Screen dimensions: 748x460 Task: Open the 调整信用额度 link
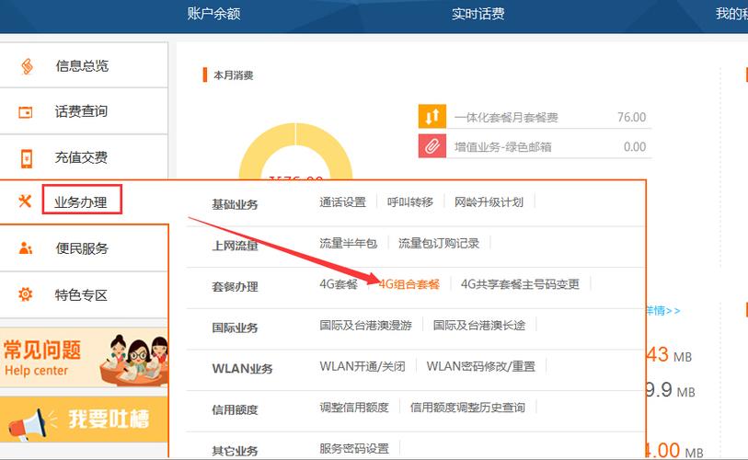pyautogui.click(x=354, y=408)
